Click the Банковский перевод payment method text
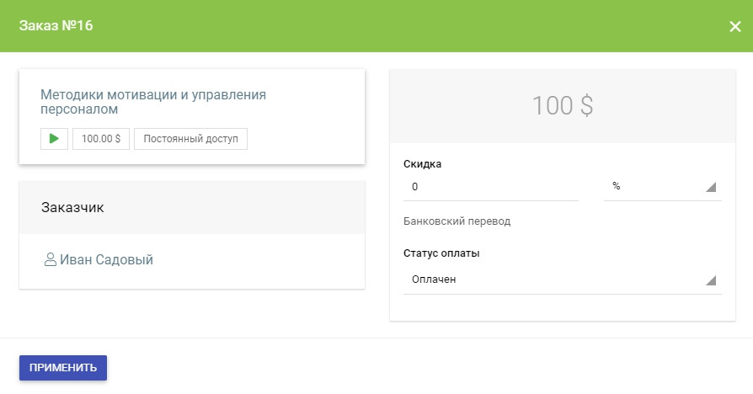 point(457,221)
